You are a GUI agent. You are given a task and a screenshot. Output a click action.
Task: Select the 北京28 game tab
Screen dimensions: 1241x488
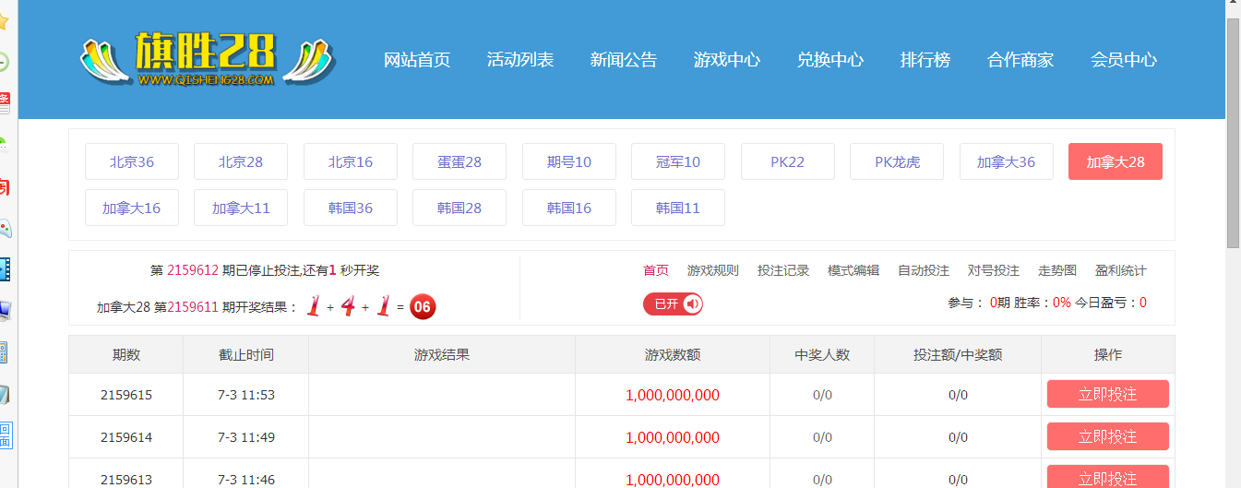pyautogui.click(x=241, y=161)
